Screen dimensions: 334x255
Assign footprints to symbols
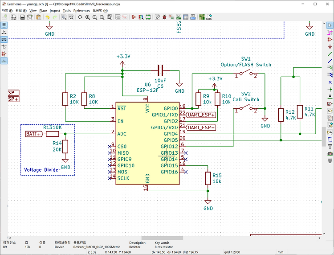(x=171, y=17)
